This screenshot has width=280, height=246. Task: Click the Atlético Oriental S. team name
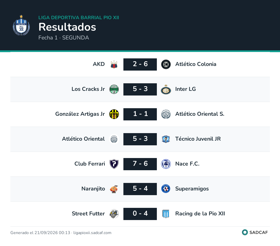tap(200, 114)
